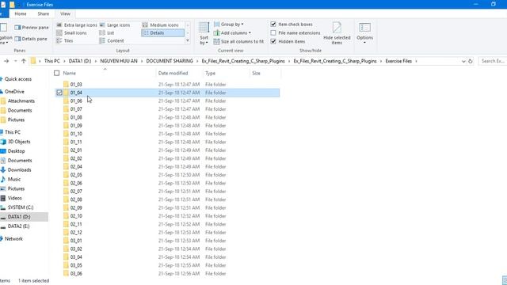This screenshot has width=507, height=285.
Task: Open Sort by menu
Action: [204, 33]
